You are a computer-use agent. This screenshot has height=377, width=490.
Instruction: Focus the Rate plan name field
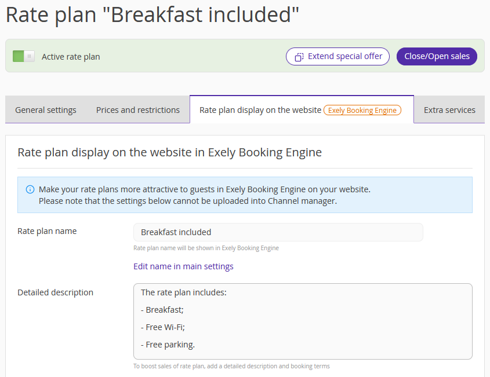tap(278, 232)
